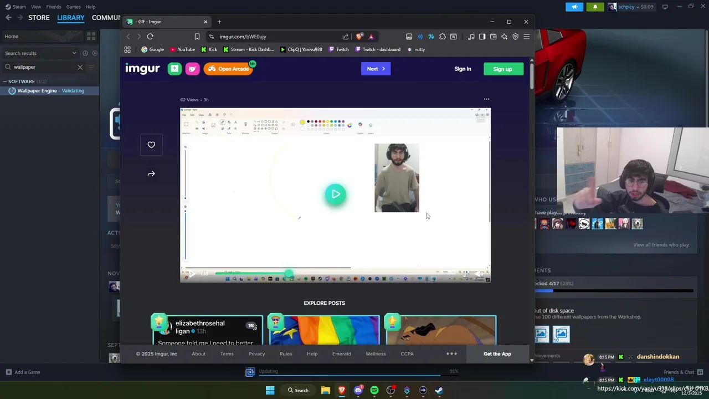Screen dimensions: 709x399
Task: Open the nutty bookmark
Action: (416, 49)
